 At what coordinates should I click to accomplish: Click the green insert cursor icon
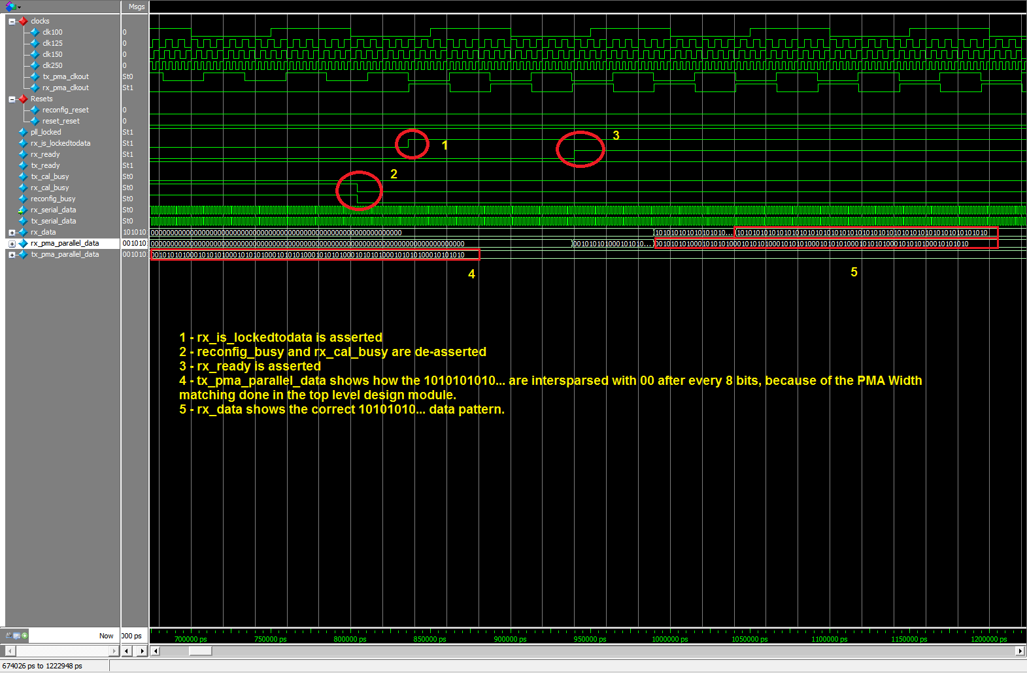coord(25,635)
